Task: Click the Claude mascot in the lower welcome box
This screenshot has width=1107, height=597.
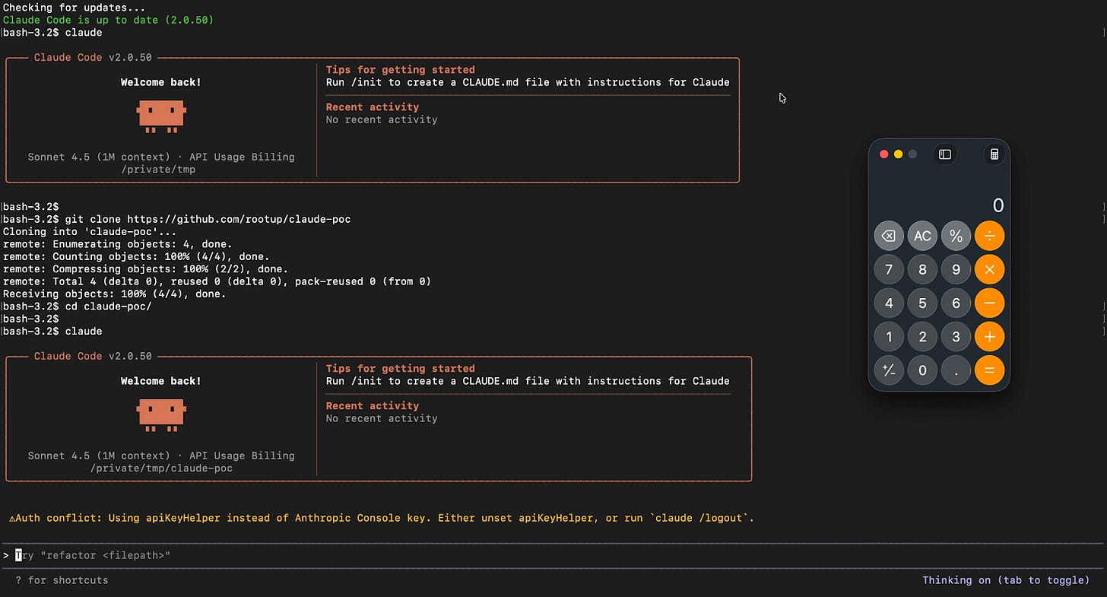Action: tap(161, 414)
